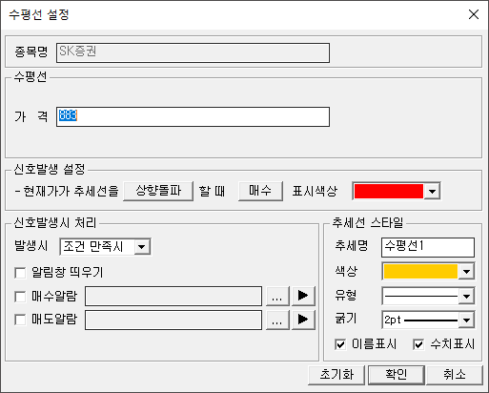Expand the 유형 line type dropdown
The image size is (489, 393).
pyautogui.click(x=428, y=297)
